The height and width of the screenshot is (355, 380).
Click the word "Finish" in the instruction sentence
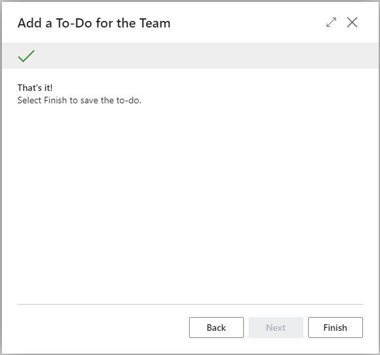pyautogui.click(x=55, y=100)
